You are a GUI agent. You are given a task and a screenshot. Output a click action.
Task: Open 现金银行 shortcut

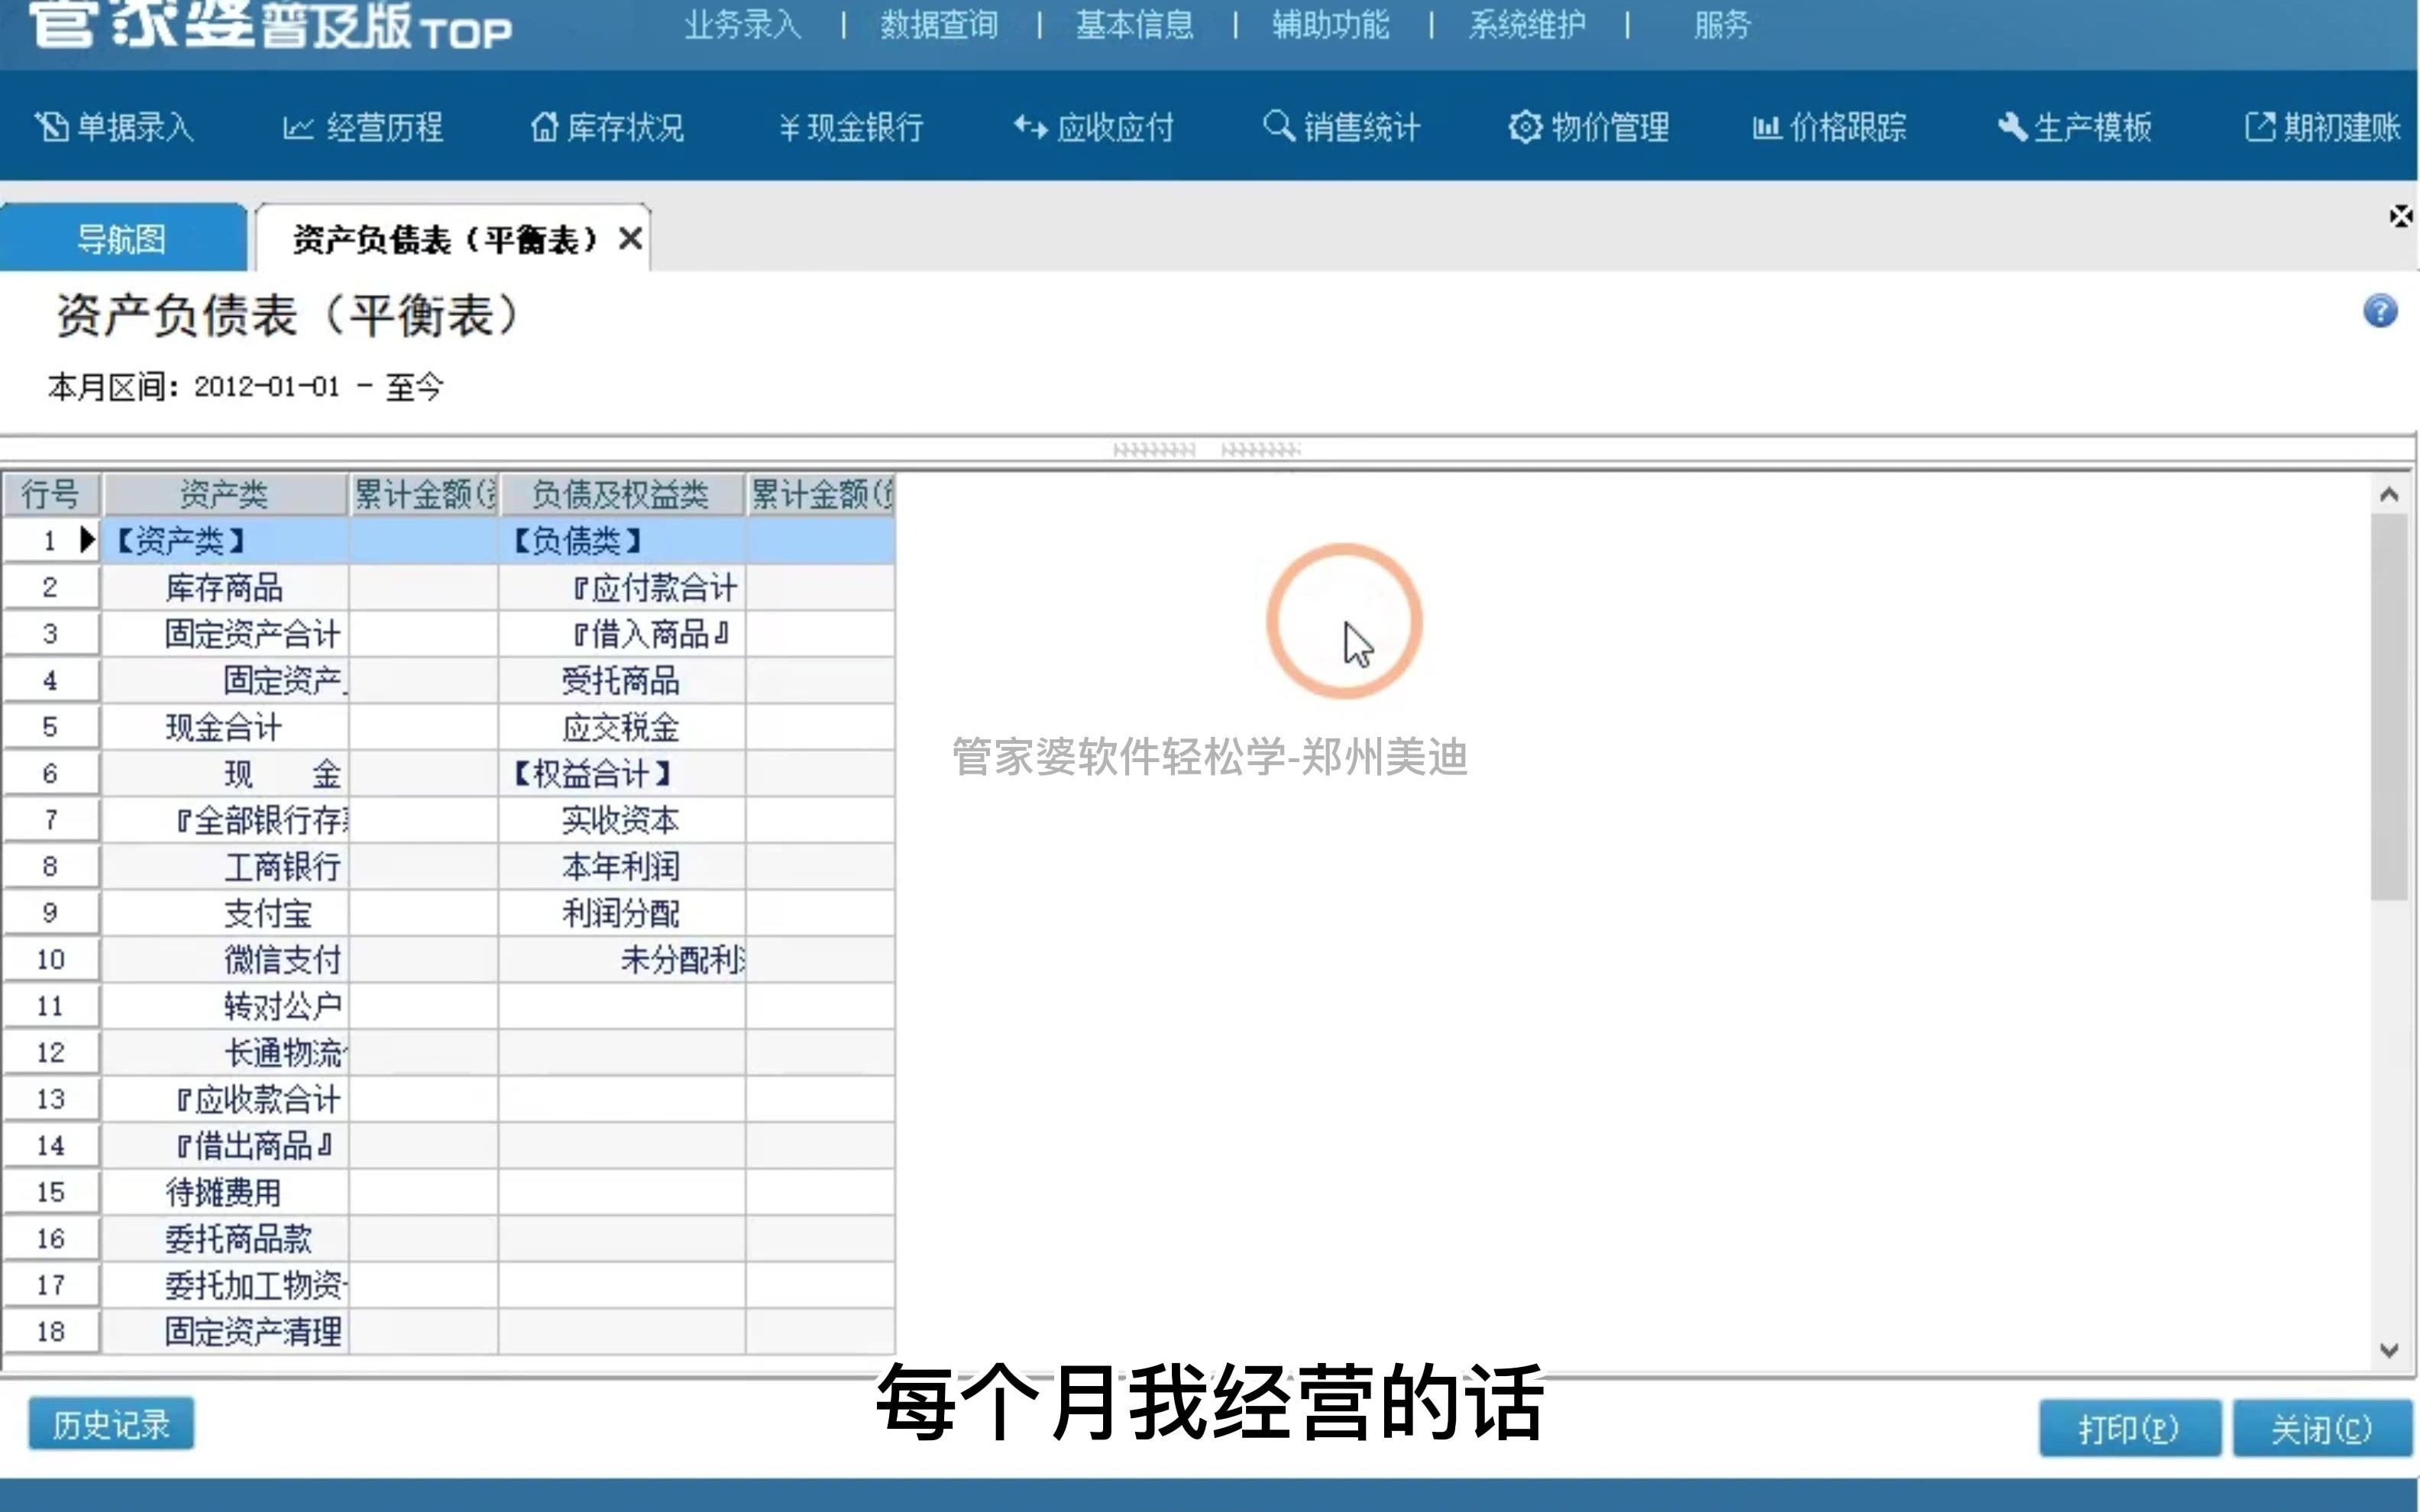point(851,127)
